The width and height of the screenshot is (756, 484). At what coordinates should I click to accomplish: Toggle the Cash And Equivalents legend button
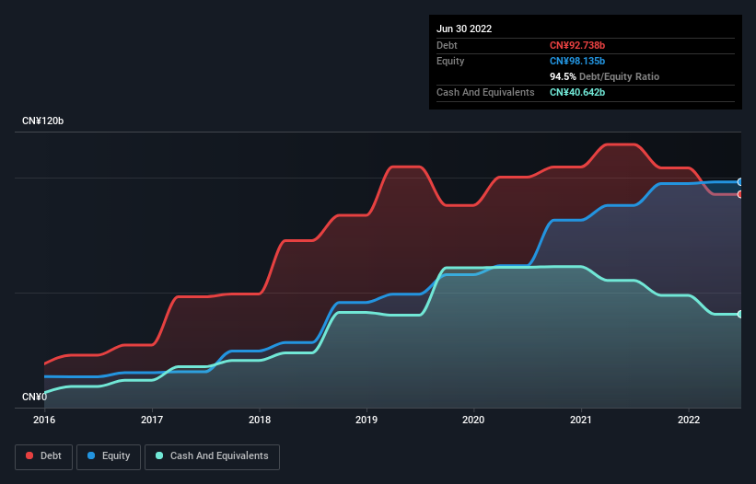[x=212, y=456]
